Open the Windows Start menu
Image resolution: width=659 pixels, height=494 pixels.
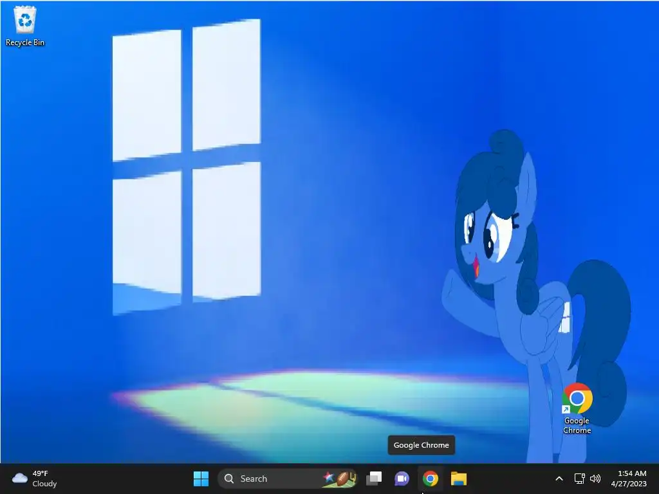201,479
